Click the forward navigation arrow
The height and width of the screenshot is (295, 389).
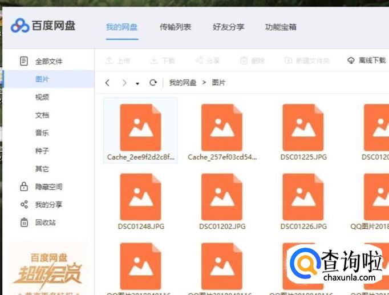point(124,83)
